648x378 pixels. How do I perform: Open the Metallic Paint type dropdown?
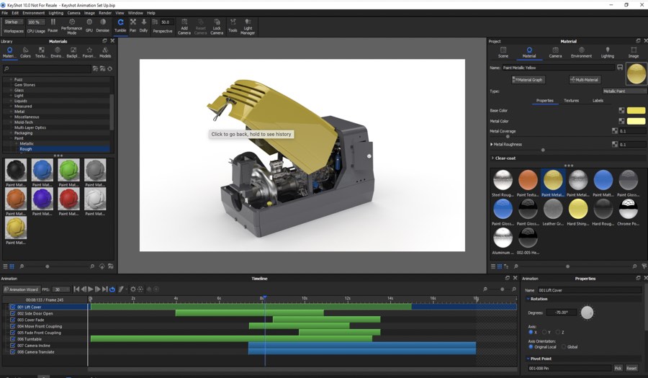point(624,91)
